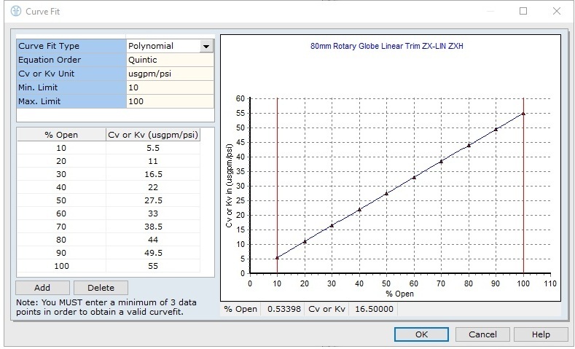Select % Open cell with value 40

click(x=61, y=187)
